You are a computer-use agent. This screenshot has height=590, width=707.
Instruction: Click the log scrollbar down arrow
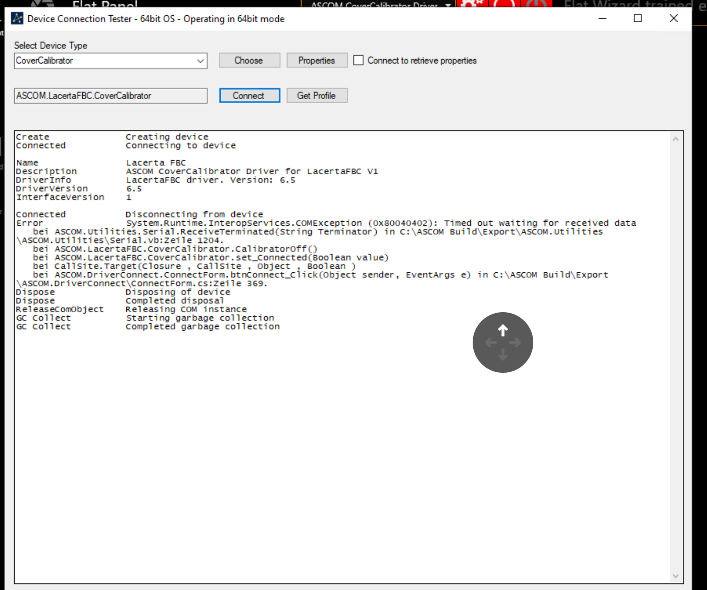click(676, 576)
